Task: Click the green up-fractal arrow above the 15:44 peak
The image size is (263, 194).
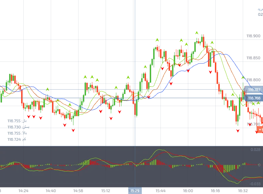Action: pos(157,40)
